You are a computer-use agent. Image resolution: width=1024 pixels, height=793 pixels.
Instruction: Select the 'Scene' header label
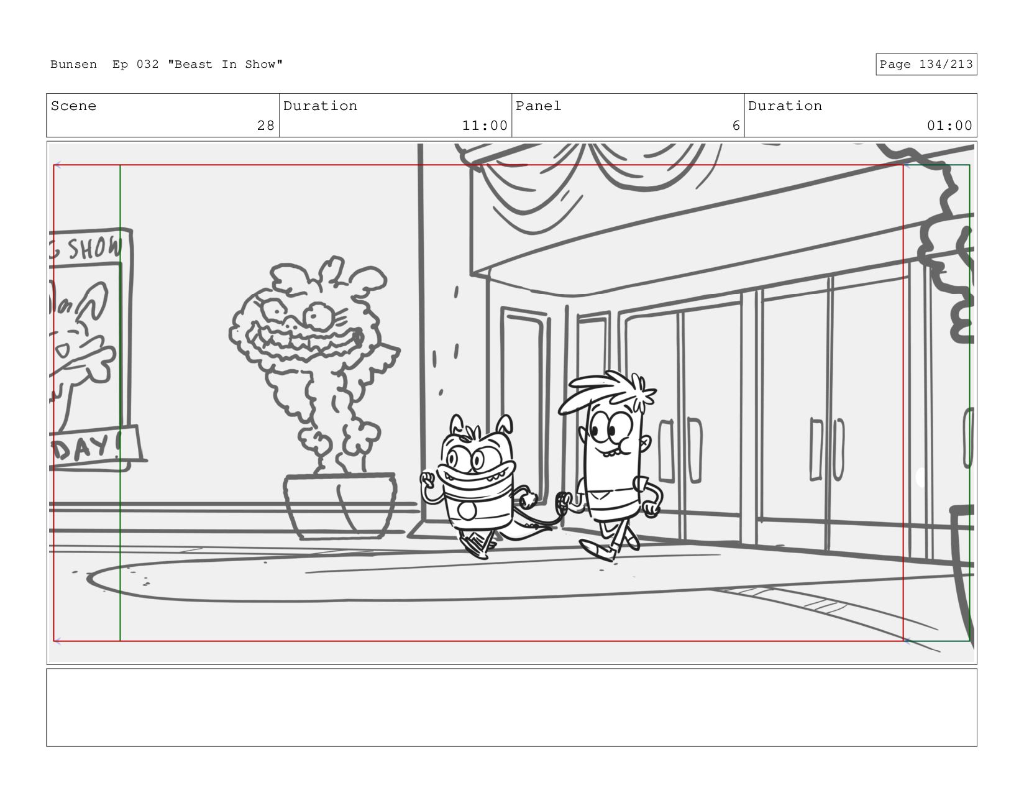point(73,106)
